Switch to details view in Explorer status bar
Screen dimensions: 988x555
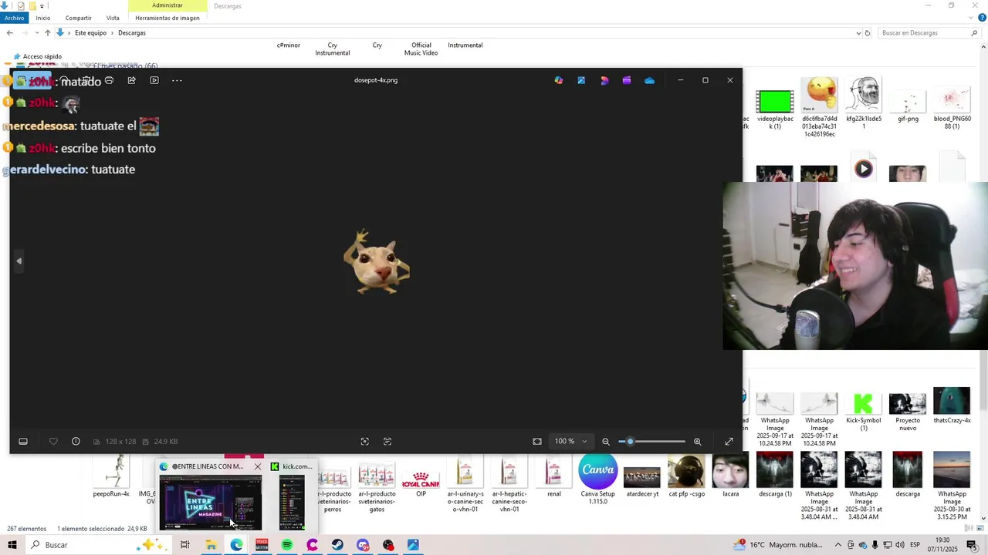click(x=969, y=529)
